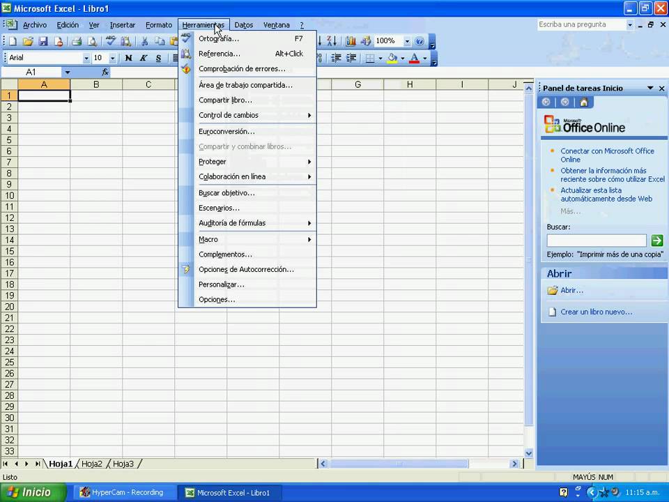Switch to the Hoja2 sheet tab
Viewport: 669px width, 502px height.
tap(92, 464)
